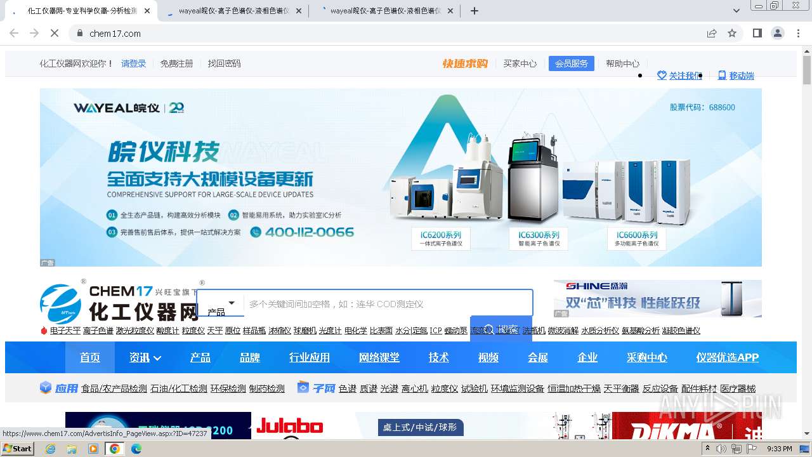The height and width of the screenshot is (457, 812).
Task: Click 激光粒度仪 hot keyword
Action: point(135,331)
